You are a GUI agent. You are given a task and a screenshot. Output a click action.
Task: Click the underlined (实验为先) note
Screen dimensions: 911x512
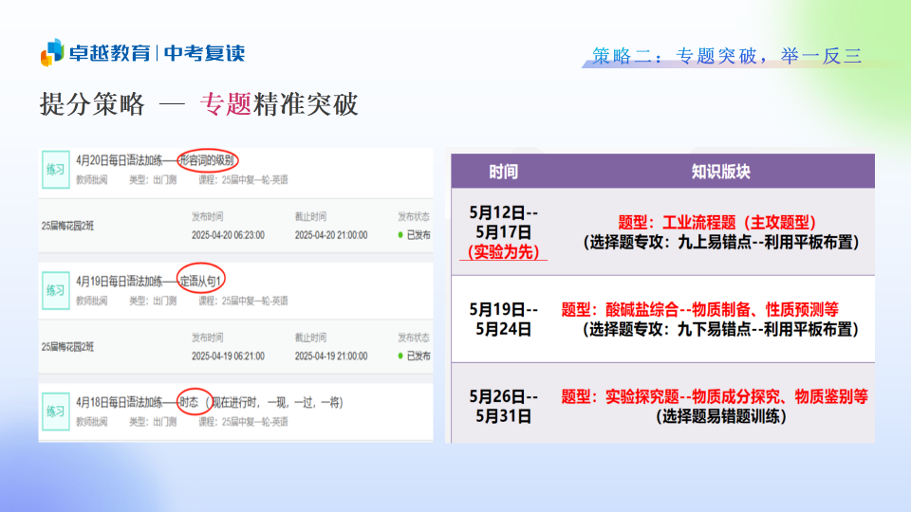pos(503,252)
